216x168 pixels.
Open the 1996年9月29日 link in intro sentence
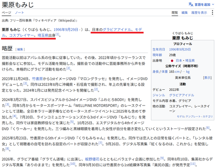coord(66,30)
